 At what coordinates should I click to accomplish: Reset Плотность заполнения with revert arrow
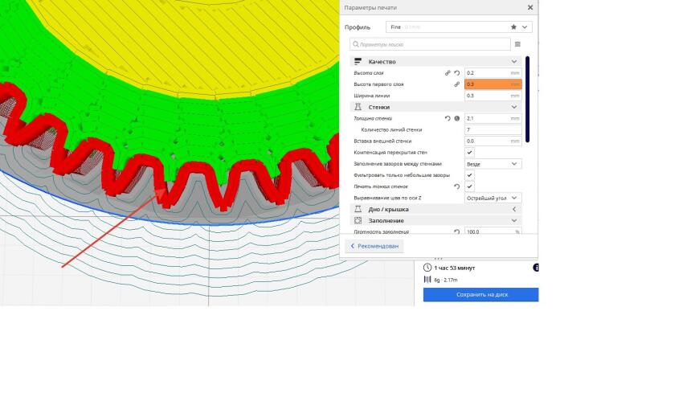pyautogui.click(x=457, y=232)
